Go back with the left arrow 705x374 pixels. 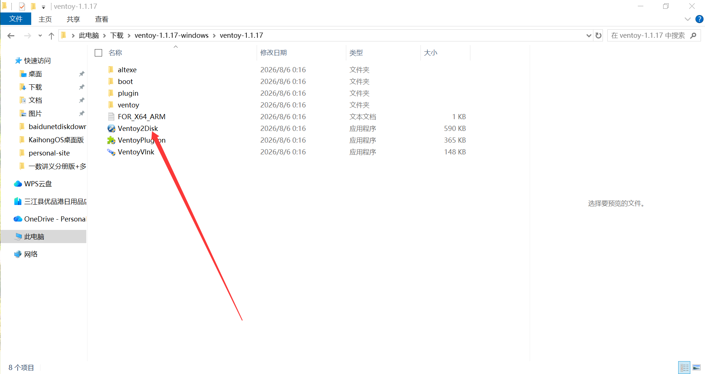11,36
